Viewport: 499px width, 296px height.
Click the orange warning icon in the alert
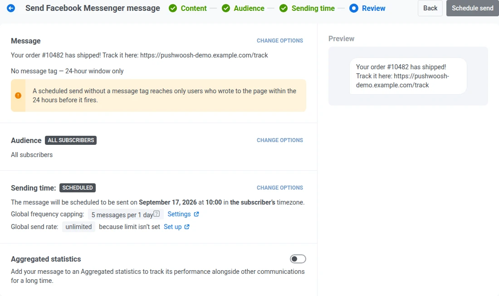[18, 95]
